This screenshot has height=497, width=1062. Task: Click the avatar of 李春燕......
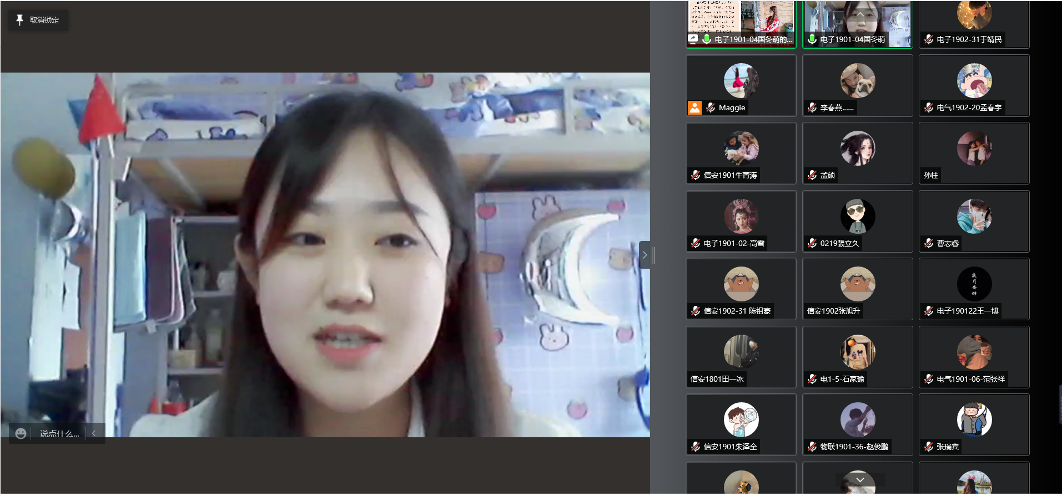pyautogui.click(x=858, y=81)
